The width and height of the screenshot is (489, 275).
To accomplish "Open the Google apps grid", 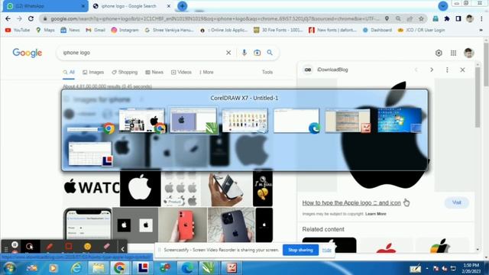I will [x=453, y=53].
